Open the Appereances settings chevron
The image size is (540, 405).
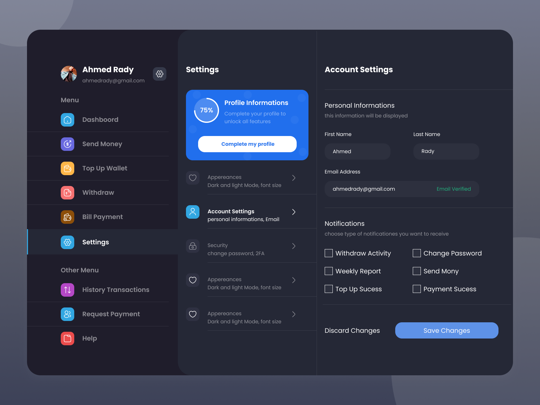point(294,178)
